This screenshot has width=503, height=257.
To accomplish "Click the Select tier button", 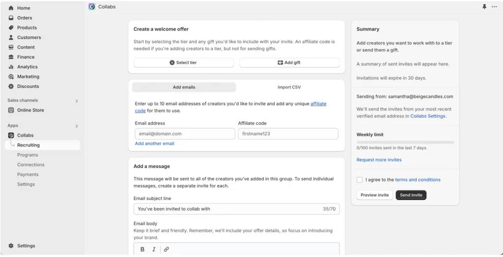I will pyautogui.click(x=184, y=62).
